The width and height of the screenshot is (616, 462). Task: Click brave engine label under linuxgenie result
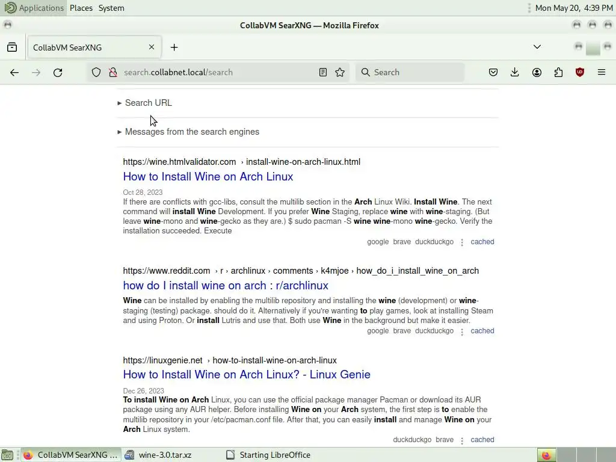point(445,440)
